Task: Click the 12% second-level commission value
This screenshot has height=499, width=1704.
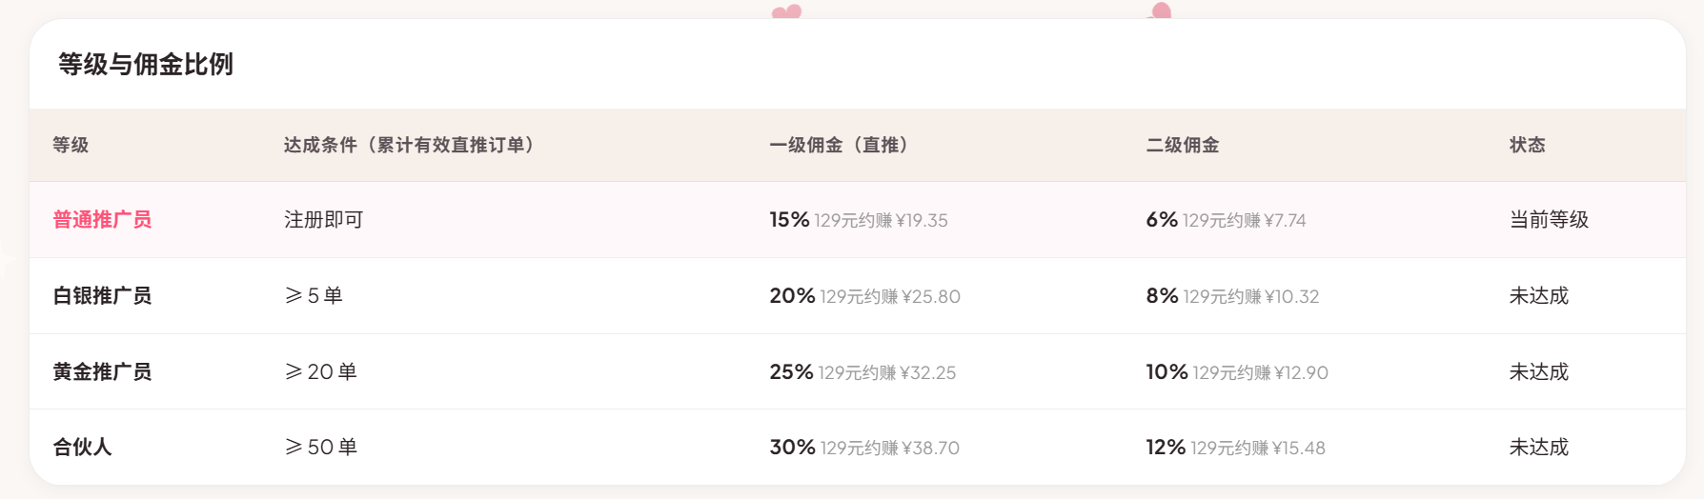Action: [x=1166, y=448]
